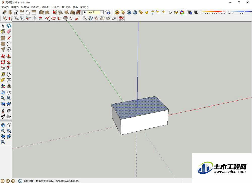This screenshot has height=183, width=252.
Task: Choose the Circle drawing tool
Action: click(x=3, y=44)
